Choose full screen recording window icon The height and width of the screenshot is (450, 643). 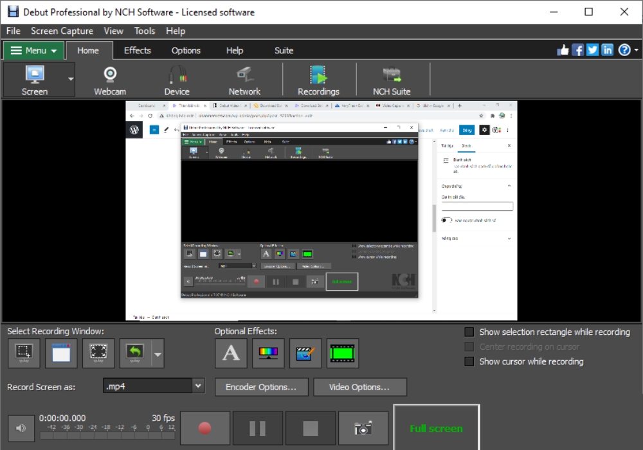[x=98, y=353]
